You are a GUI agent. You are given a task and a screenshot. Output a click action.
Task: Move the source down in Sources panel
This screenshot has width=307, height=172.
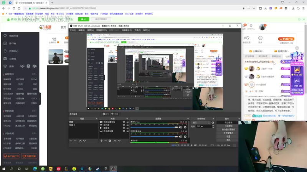click(119, 141)
